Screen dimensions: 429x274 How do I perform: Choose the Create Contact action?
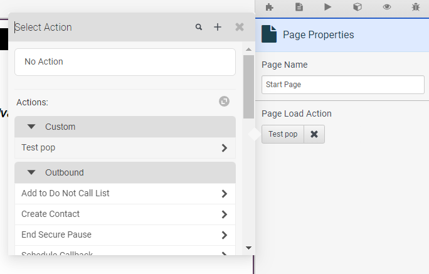point(50,214)
